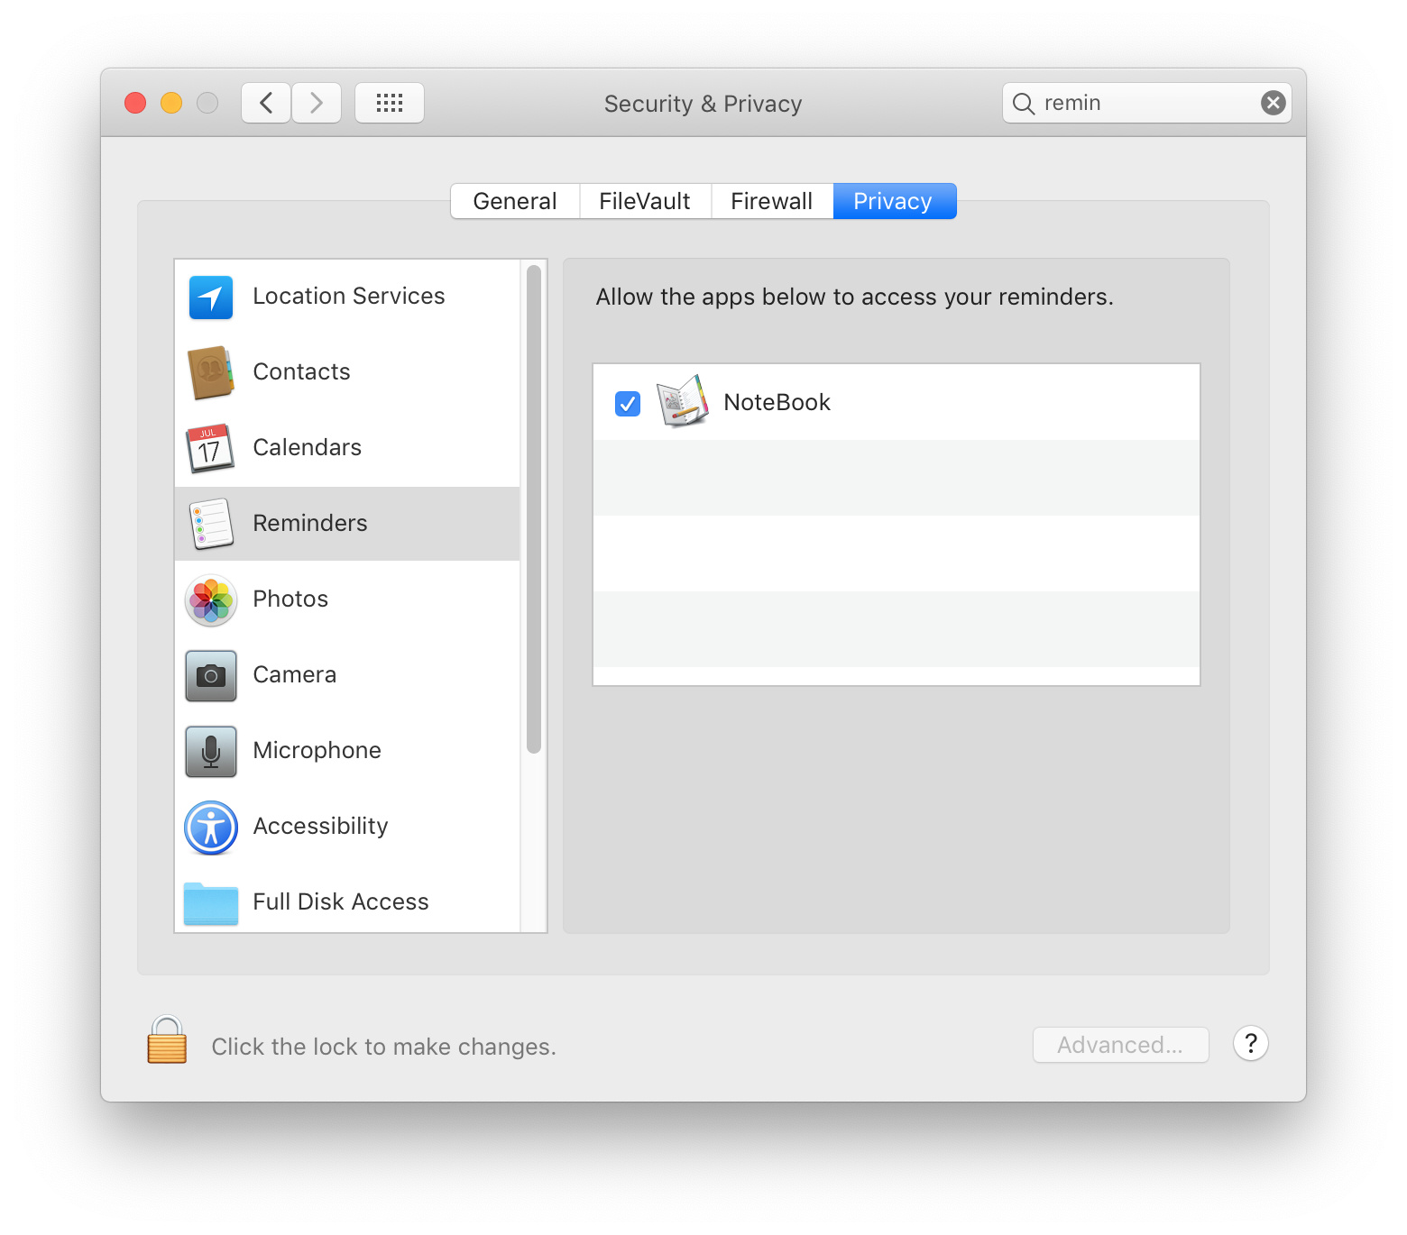1407x1235 pixels.
Task: Click the Camera icon in sidebar
Action: 211,676
